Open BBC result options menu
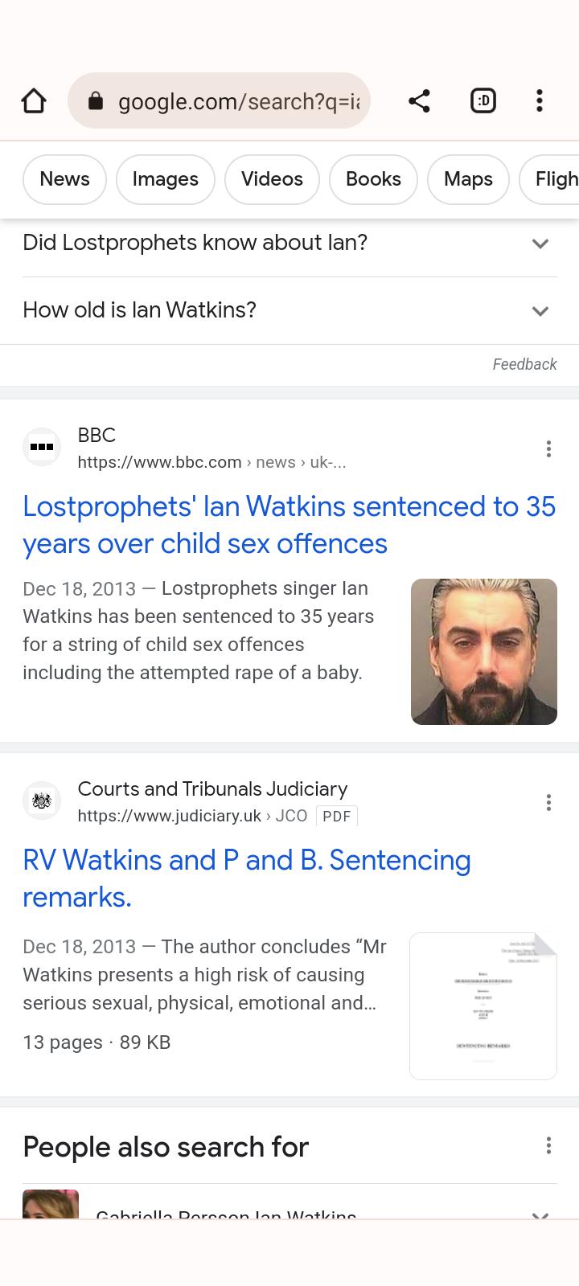579x1286 pixels. click(x=548, y=448)
